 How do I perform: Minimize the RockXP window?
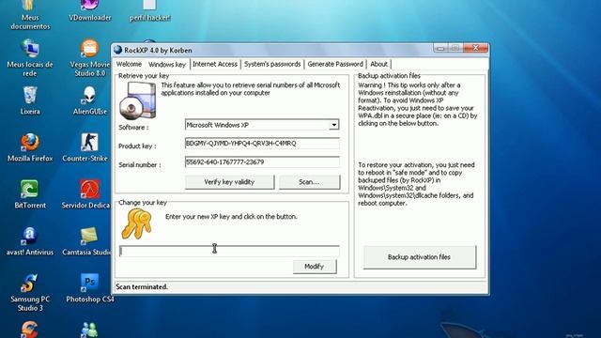tap(440, 48)
